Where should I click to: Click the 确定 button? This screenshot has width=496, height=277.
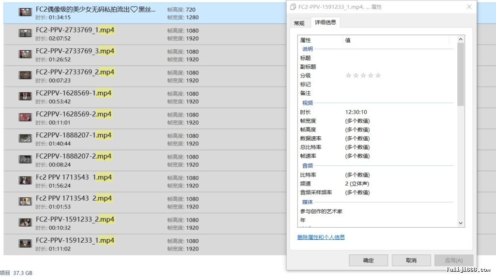click(369, 260)
